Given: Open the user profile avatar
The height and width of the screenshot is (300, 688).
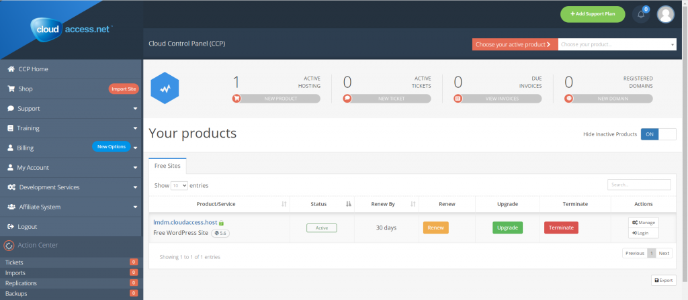Looking at the screenshot, I should tap(665, 14).
